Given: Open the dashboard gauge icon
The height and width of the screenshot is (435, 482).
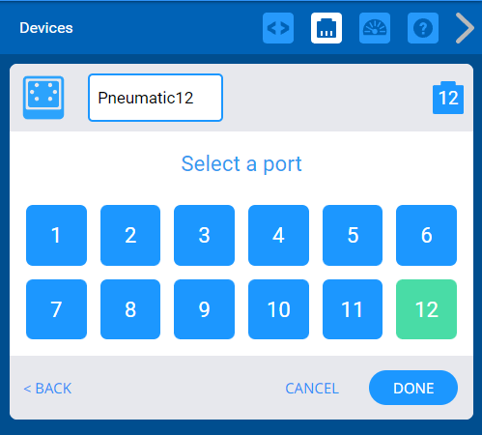Looking at the screenshot, I should click(x=375, y=28).
